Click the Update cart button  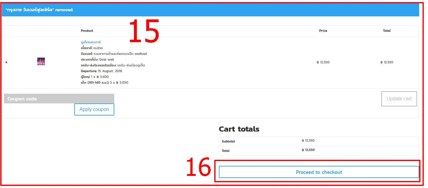coord(399,99)
